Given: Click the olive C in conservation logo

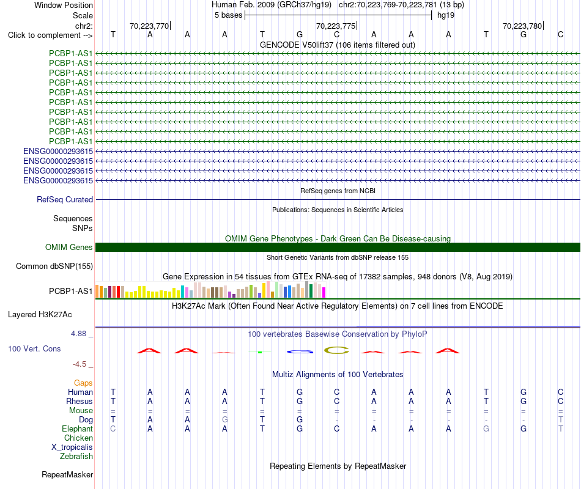Looking at the screenshot, I should click(x=336, y=350).
